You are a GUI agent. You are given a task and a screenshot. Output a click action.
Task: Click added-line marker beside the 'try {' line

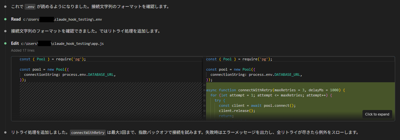[204, 100]
